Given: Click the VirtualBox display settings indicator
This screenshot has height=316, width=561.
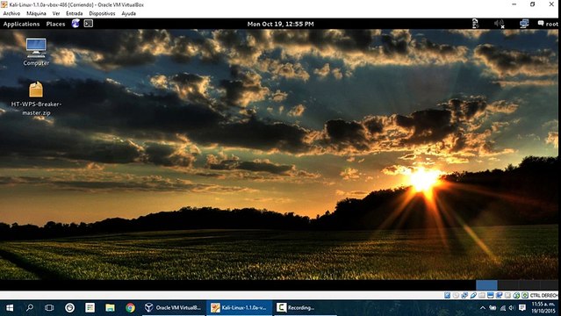Looking at the screenshot, I should pos(491,295).
